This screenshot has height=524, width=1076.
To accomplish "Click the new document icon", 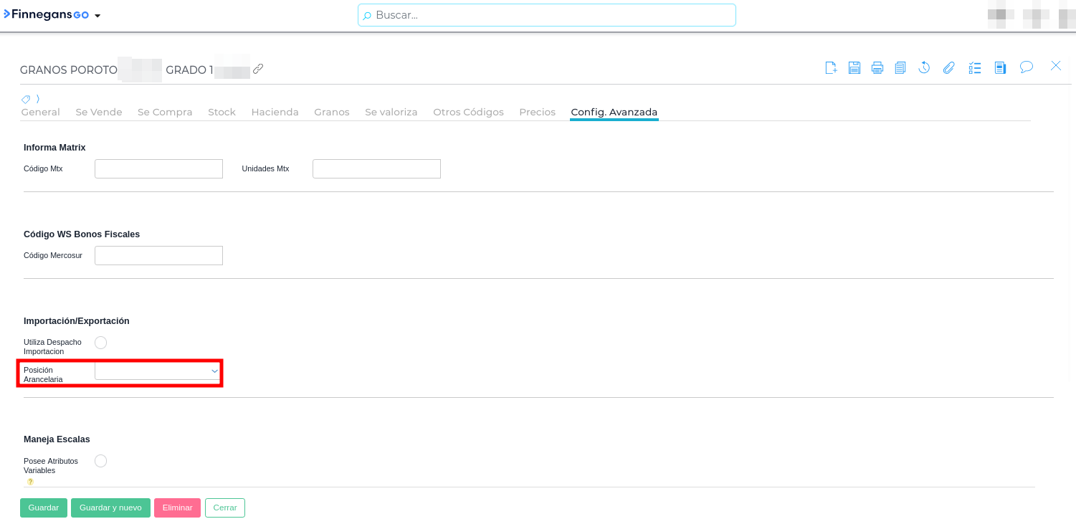I will [x=831, y=68].
